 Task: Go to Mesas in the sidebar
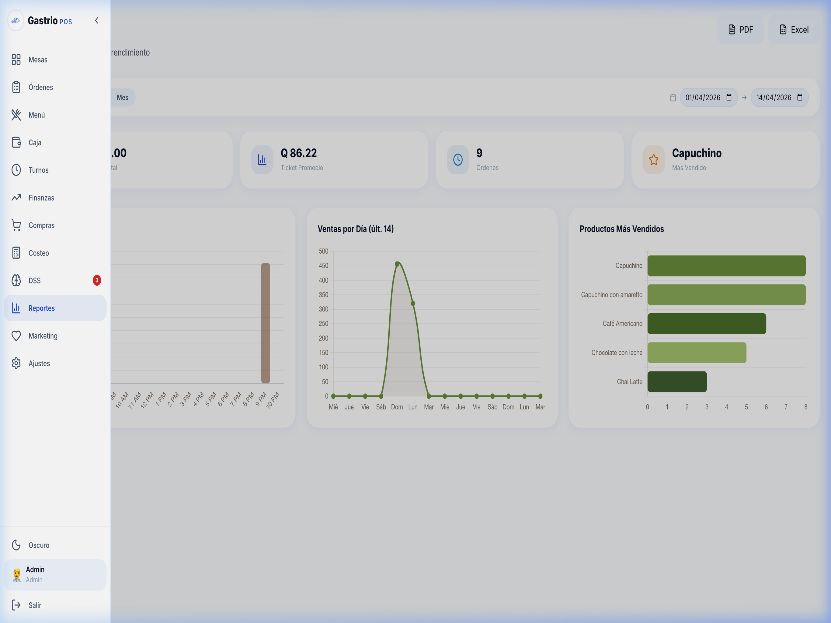[x=55, y=60]
